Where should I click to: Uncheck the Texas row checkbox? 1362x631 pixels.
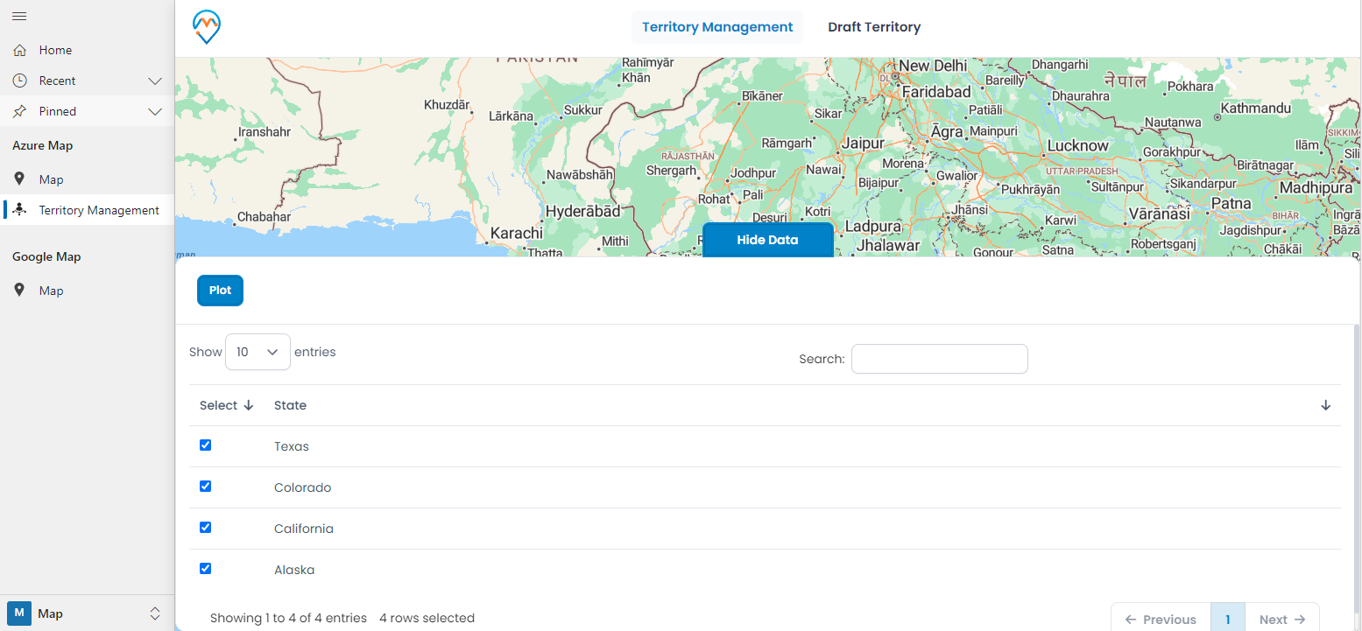(206, 445)
